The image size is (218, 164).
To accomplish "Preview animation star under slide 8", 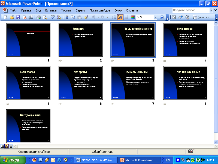I will coord(165,104).
